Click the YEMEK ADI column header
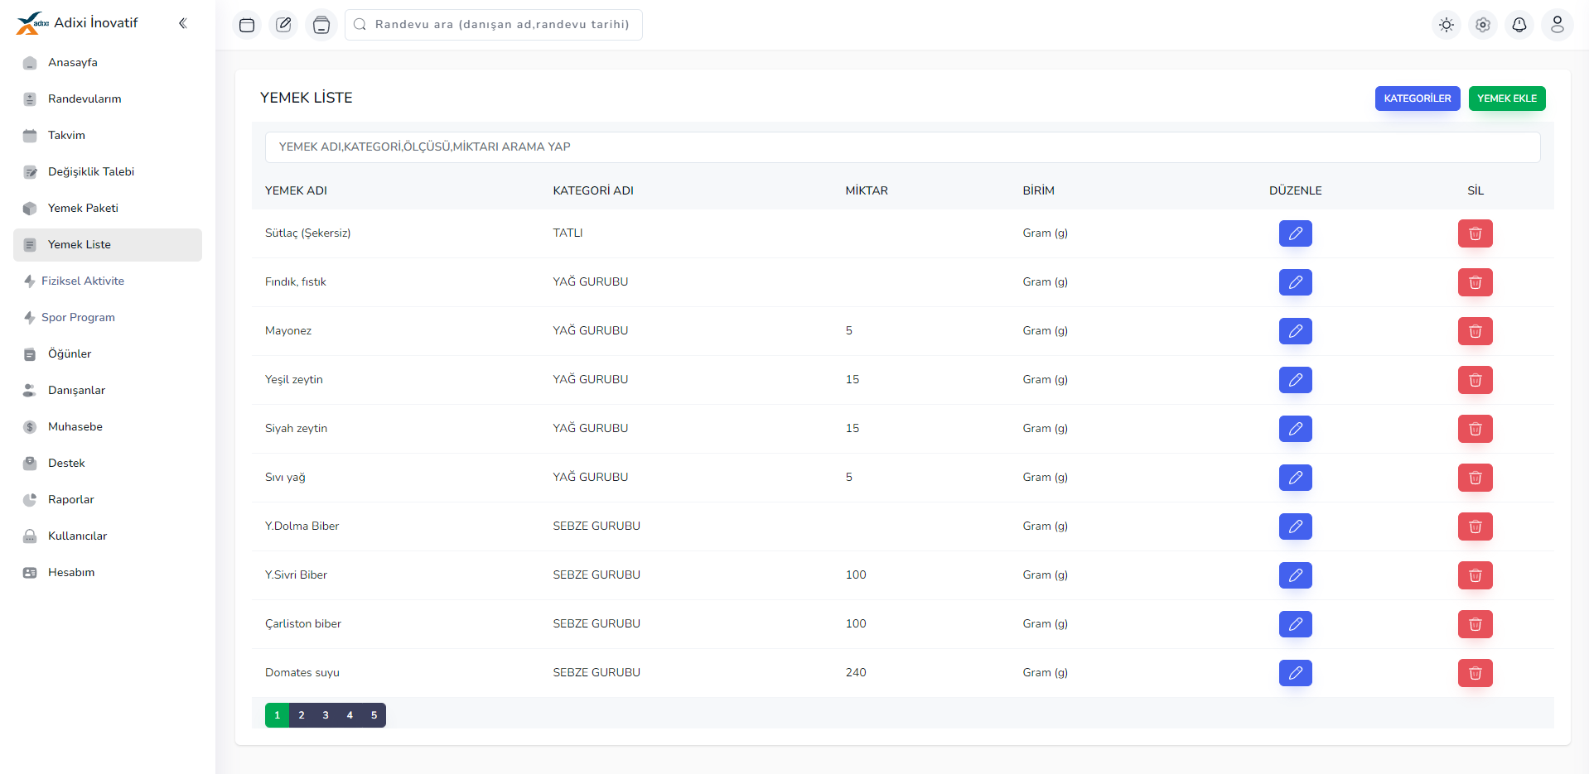Image resolution: width=1589 pixels, height=774 pixels. pos(296,191)
